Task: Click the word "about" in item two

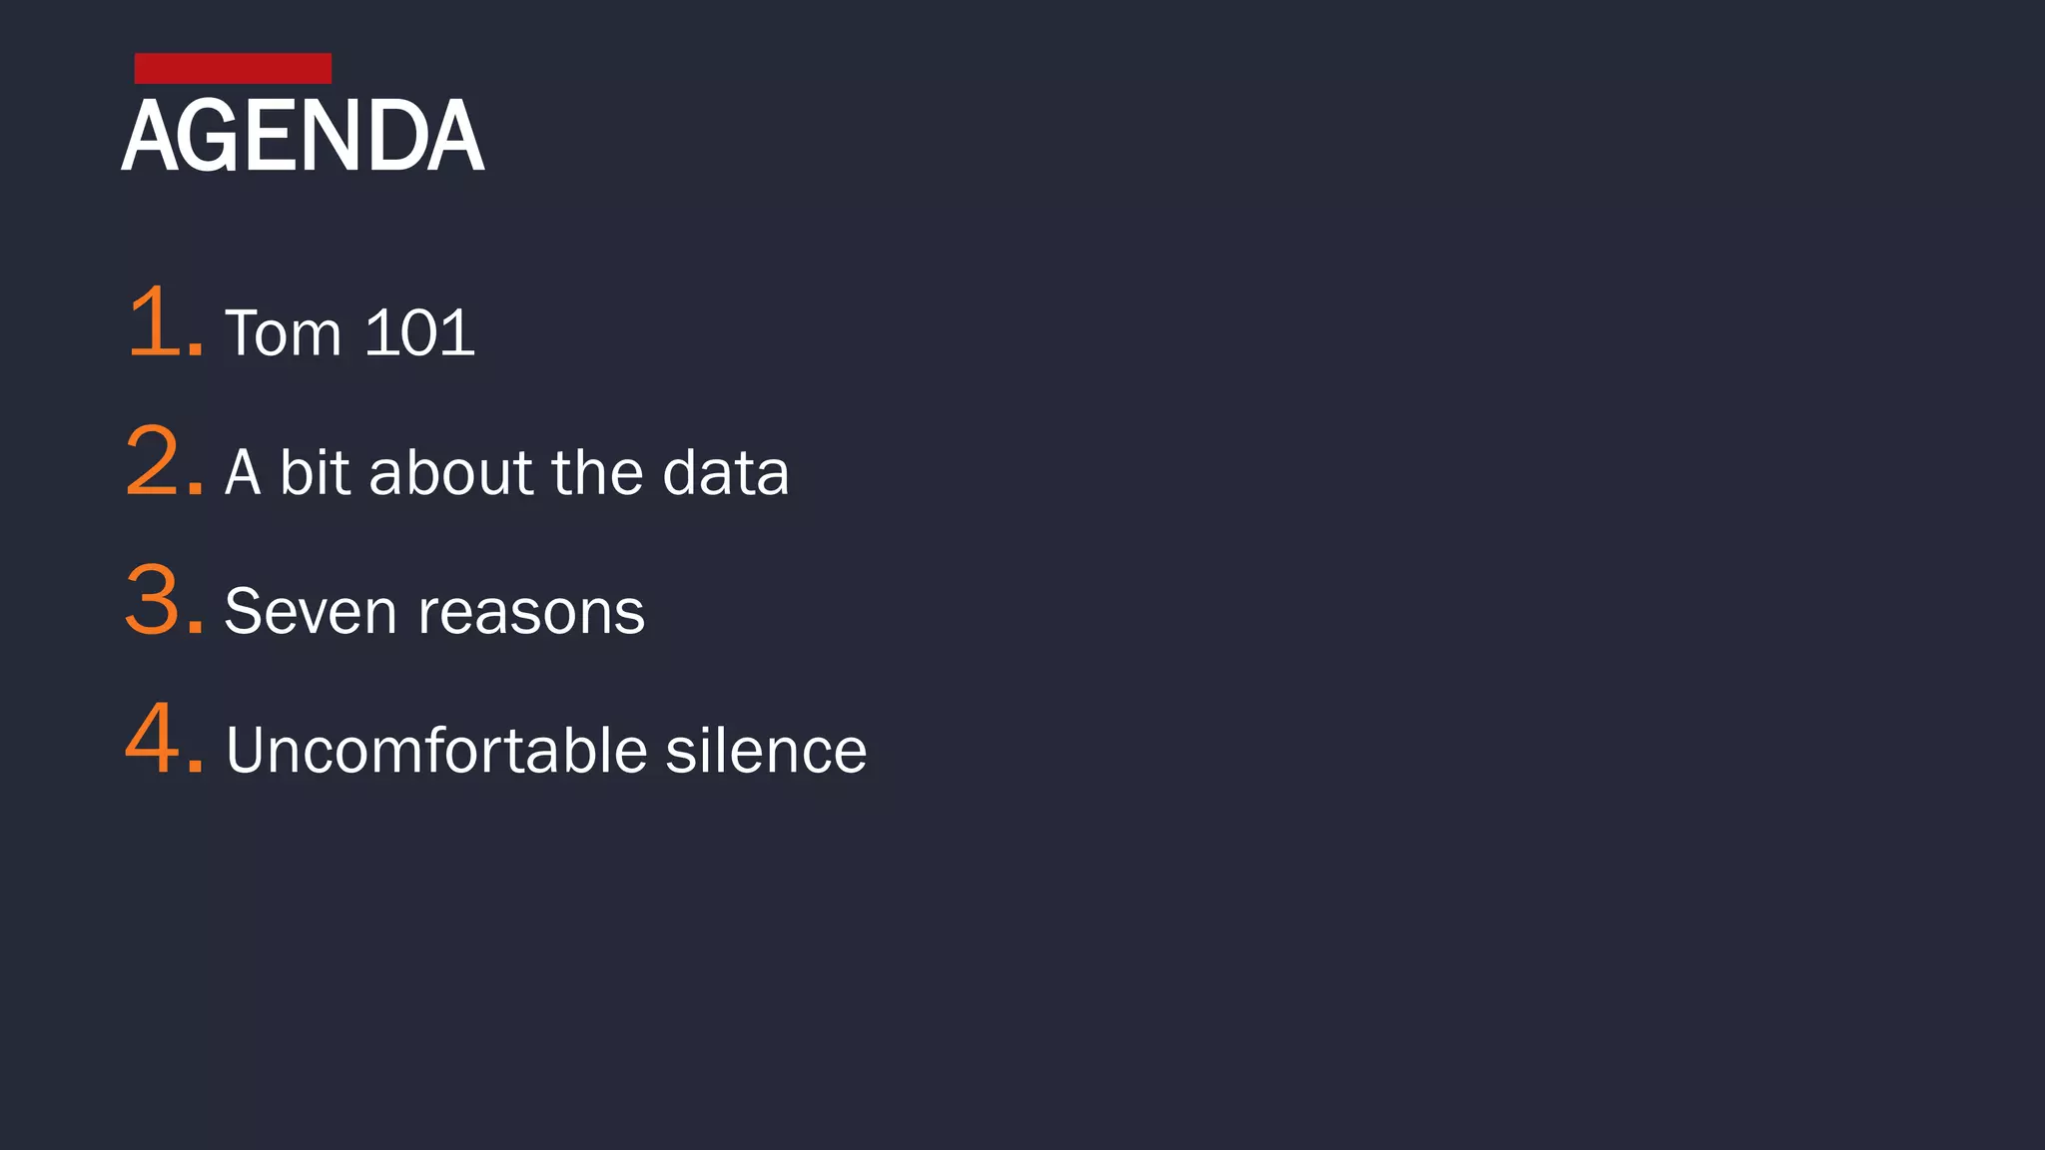Action: [x=451, y=472]
